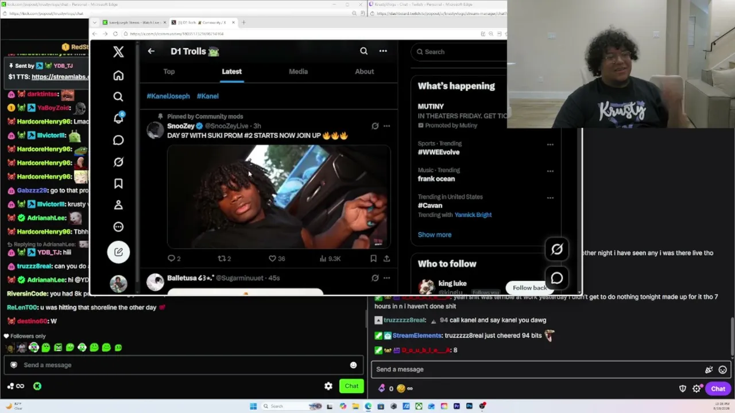Reply to SnooZey's post
The image size is (735, 413).
(174, 259)
